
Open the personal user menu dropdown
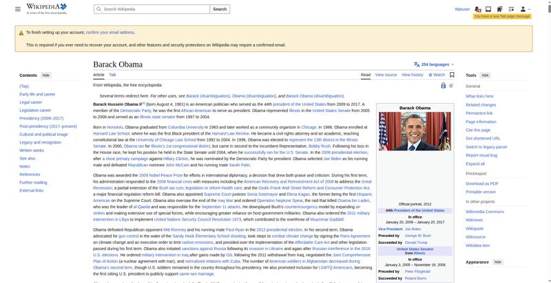(x=525, y=9)
